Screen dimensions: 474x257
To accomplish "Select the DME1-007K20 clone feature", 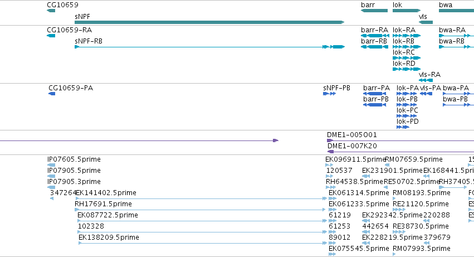I will pos(400,152).
